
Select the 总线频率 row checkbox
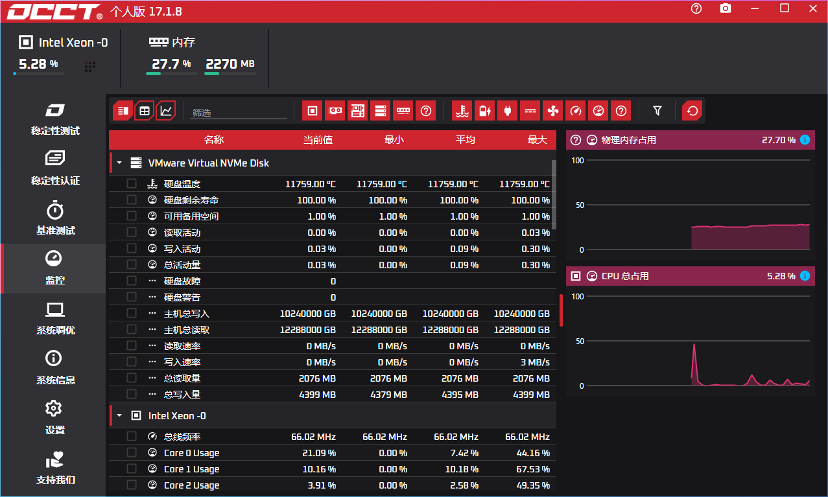(132, 436)
